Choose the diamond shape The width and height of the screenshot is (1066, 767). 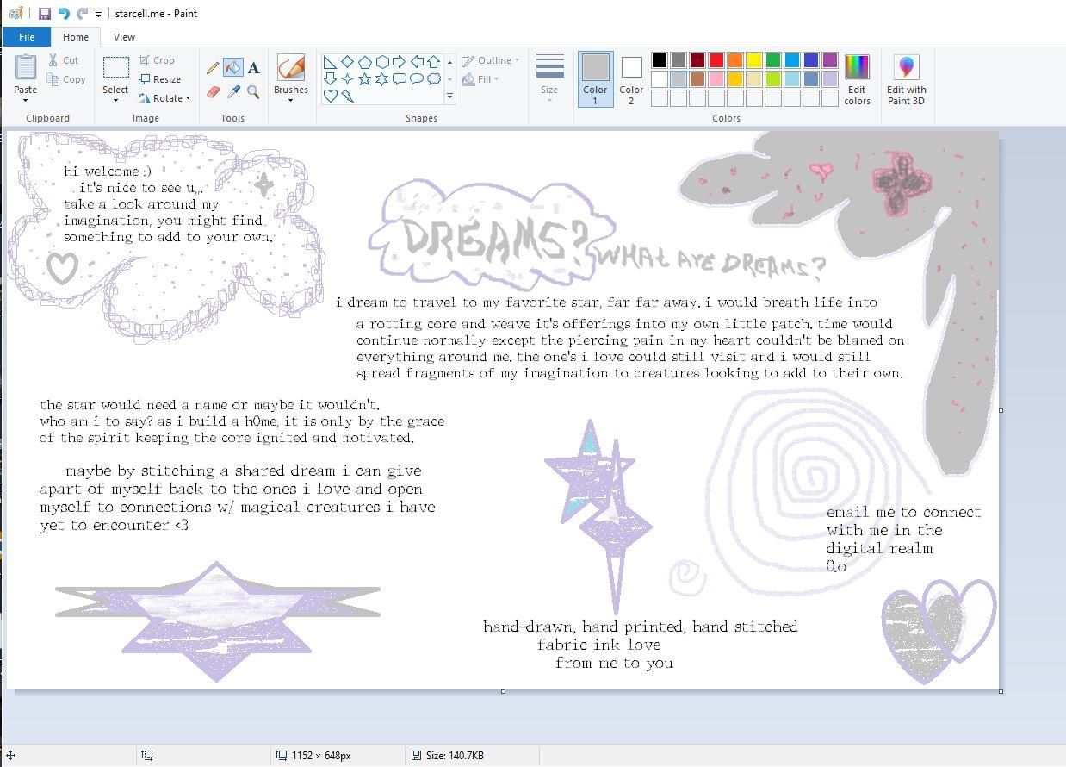(x=347, y=62)
